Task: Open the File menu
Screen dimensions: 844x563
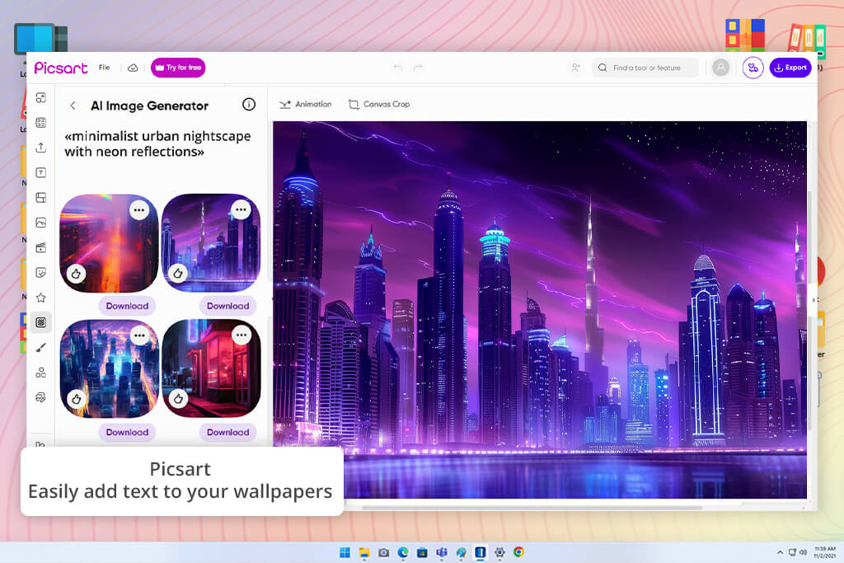Action: click(x=105, y=68)
